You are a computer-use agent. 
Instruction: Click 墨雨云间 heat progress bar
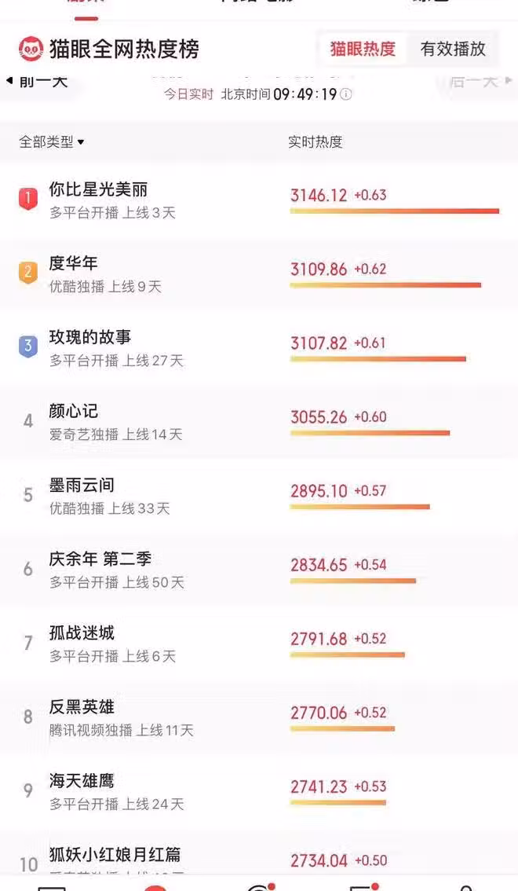coord(359,507)
